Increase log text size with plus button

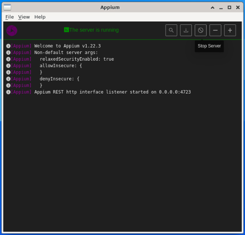[230, 30]
